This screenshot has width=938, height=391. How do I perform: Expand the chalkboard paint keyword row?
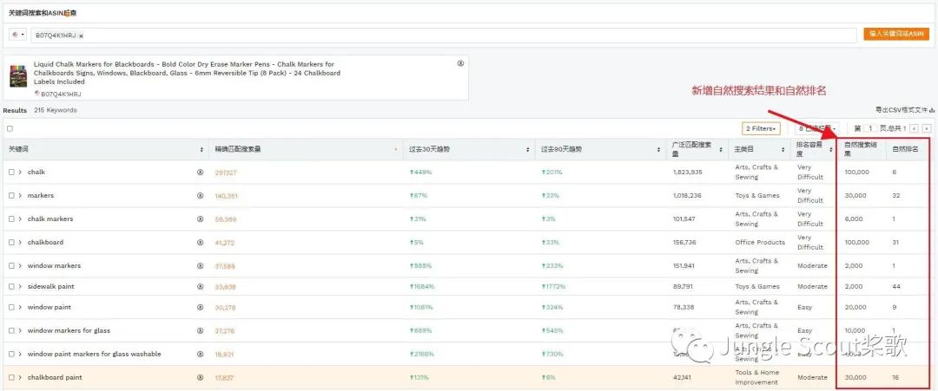20,377
